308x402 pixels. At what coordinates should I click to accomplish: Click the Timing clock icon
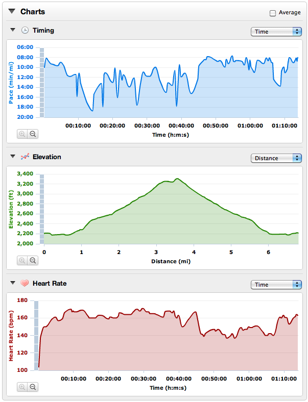(x=25, y=30)
